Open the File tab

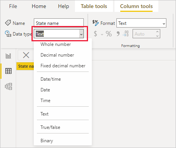[x=13, y=6]
